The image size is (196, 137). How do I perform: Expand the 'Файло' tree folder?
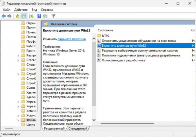click(18, 120)
